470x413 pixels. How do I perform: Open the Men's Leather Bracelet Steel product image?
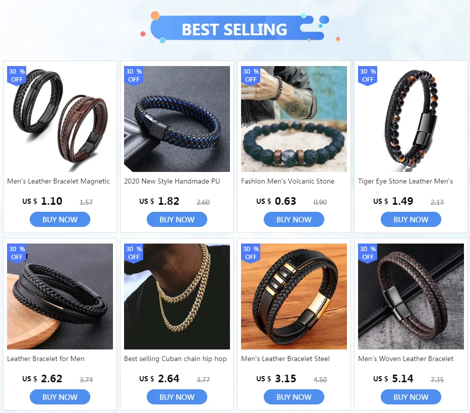(x=293, y=297)
